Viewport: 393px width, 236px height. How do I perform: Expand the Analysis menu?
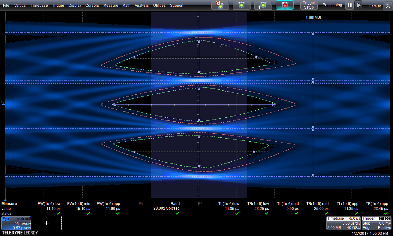tap(142, 6)
